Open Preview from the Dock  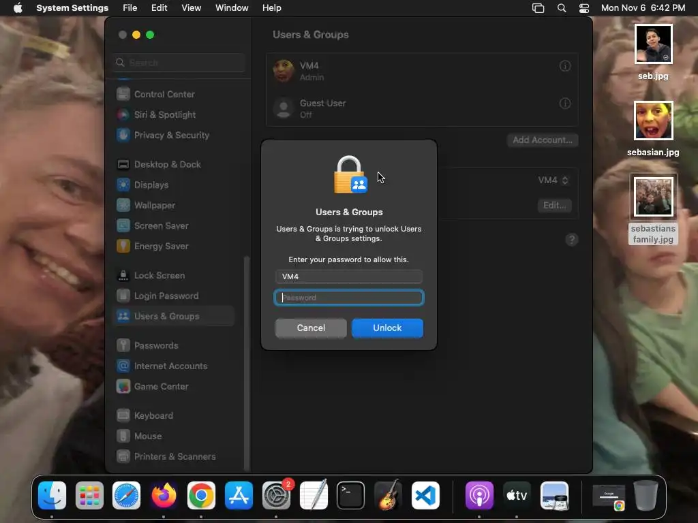point(554,496)
